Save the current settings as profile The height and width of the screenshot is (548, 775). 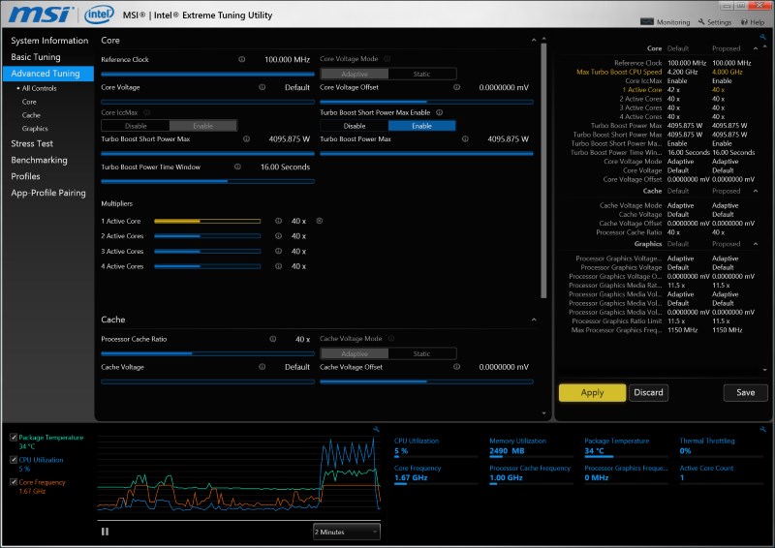pos(745,393)
